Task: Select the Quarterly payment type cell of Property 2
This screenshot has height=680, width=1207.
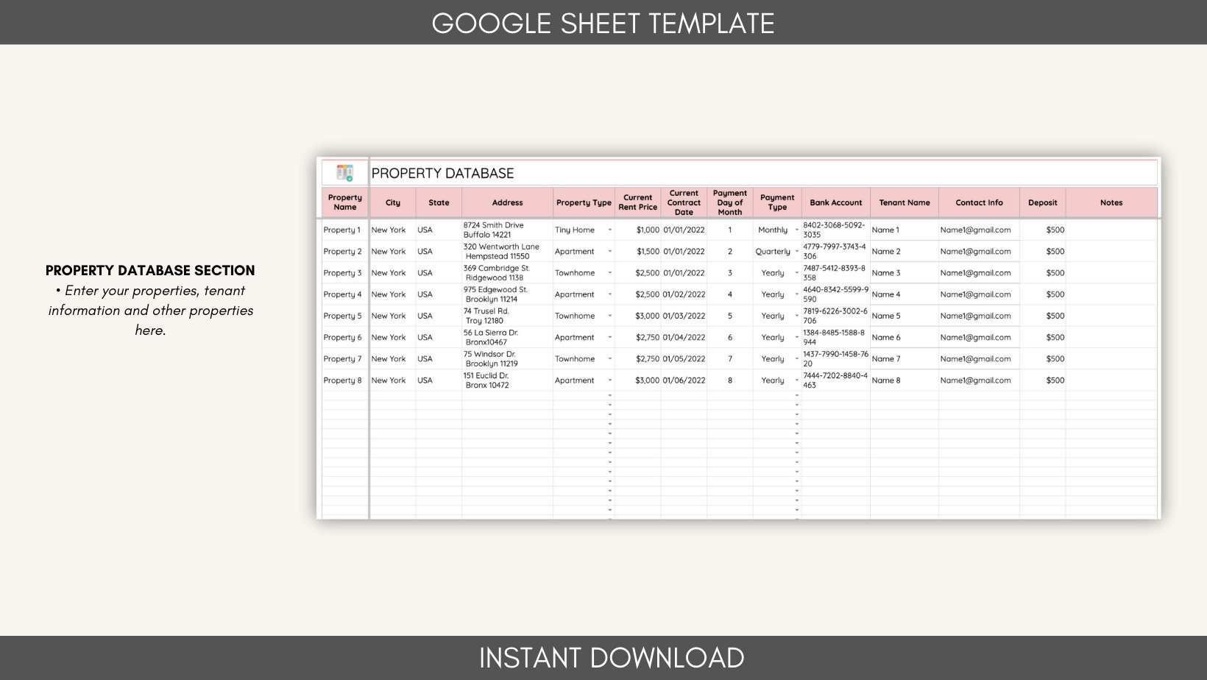Action: (774, 251)
